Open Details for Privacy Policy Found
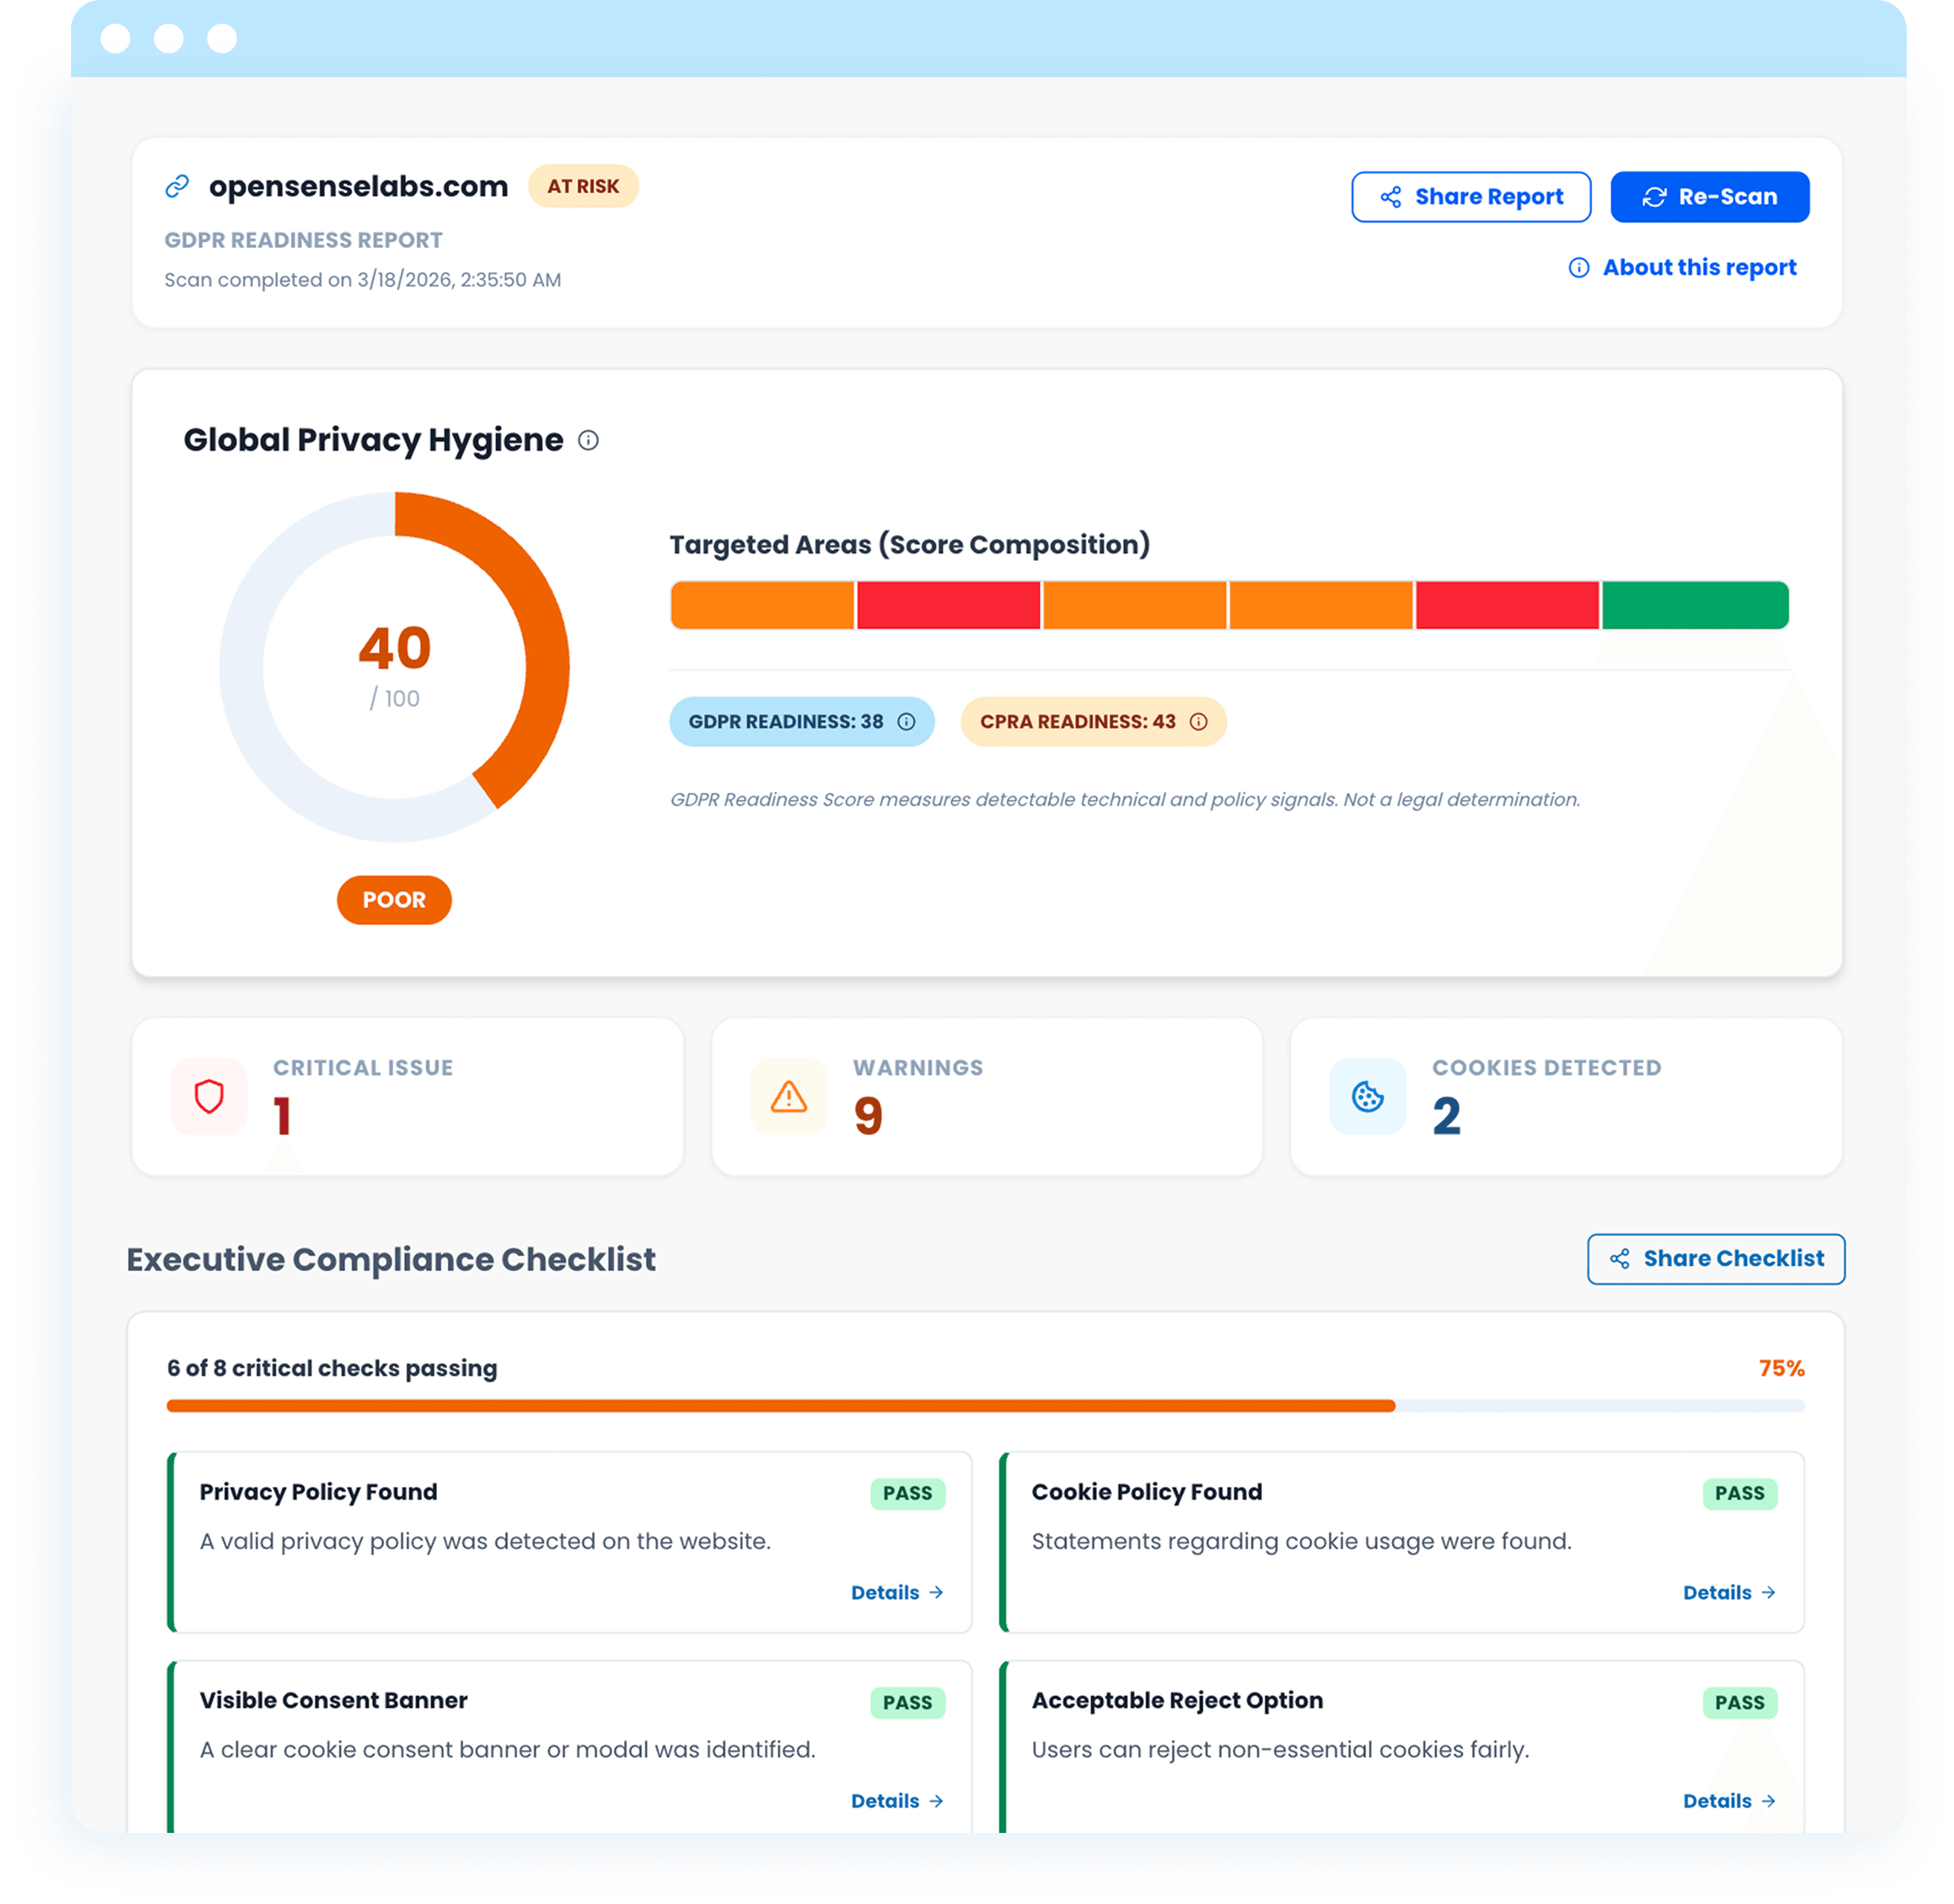This screenshot has height=1904, width=1954. (897, 1592)
